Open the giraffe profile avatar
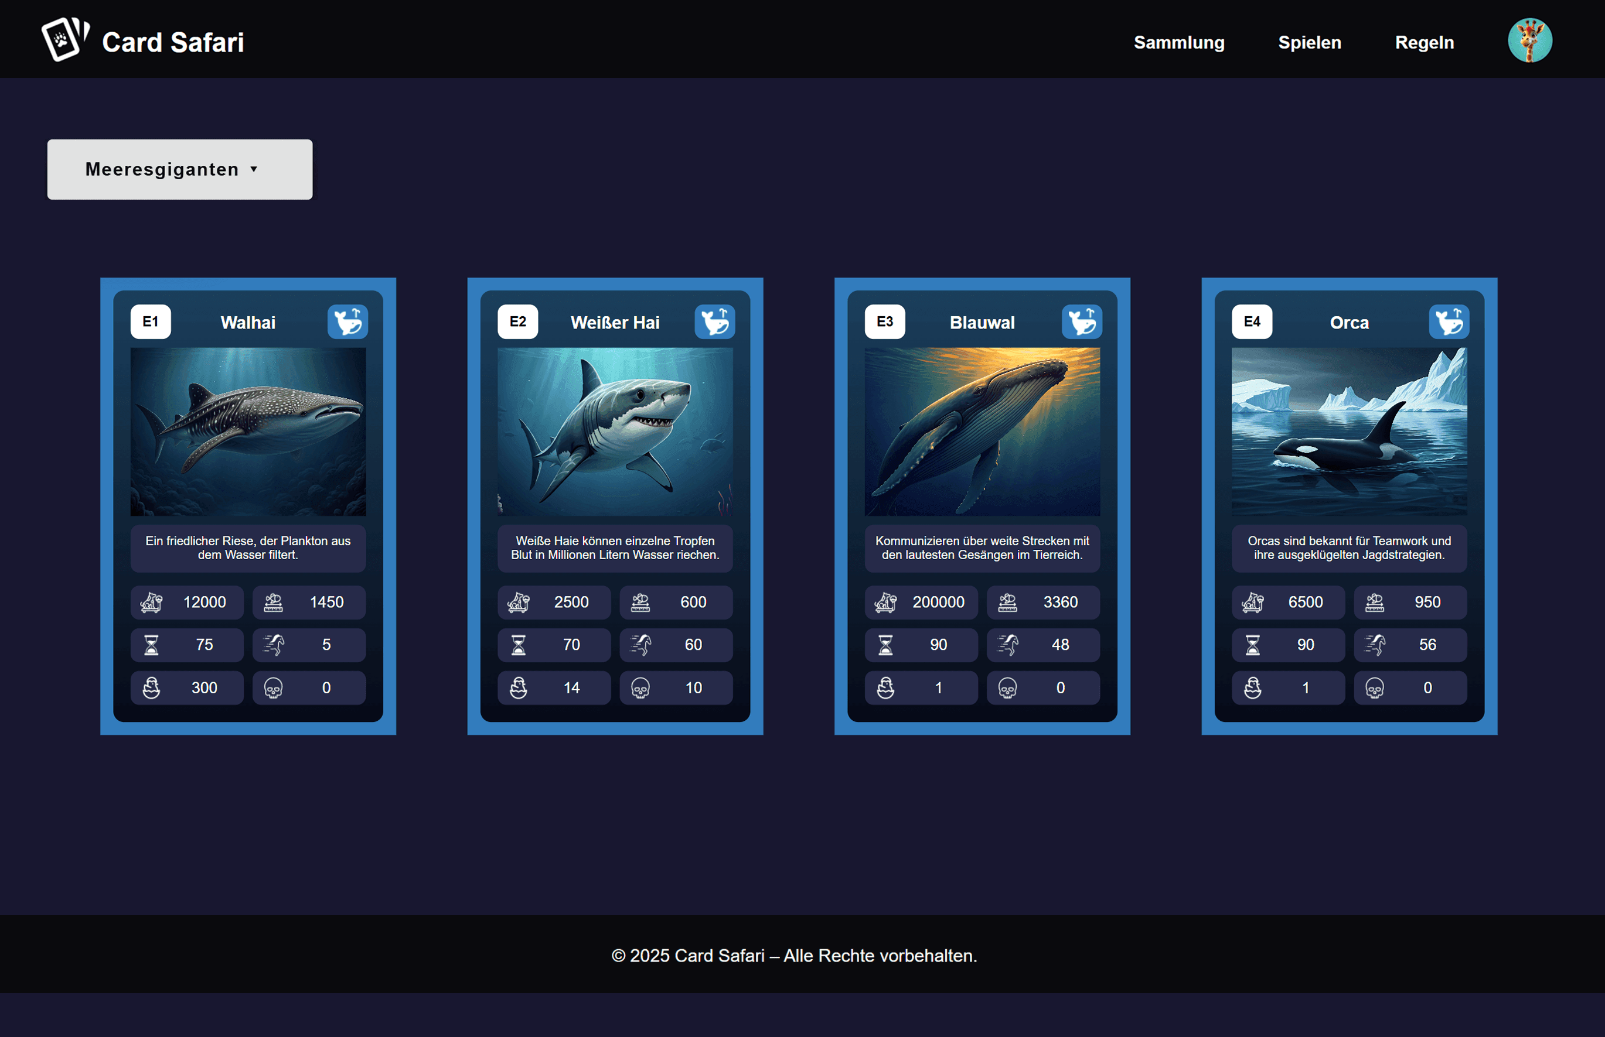1605x1037 pixels. [x=1529, y=41]
